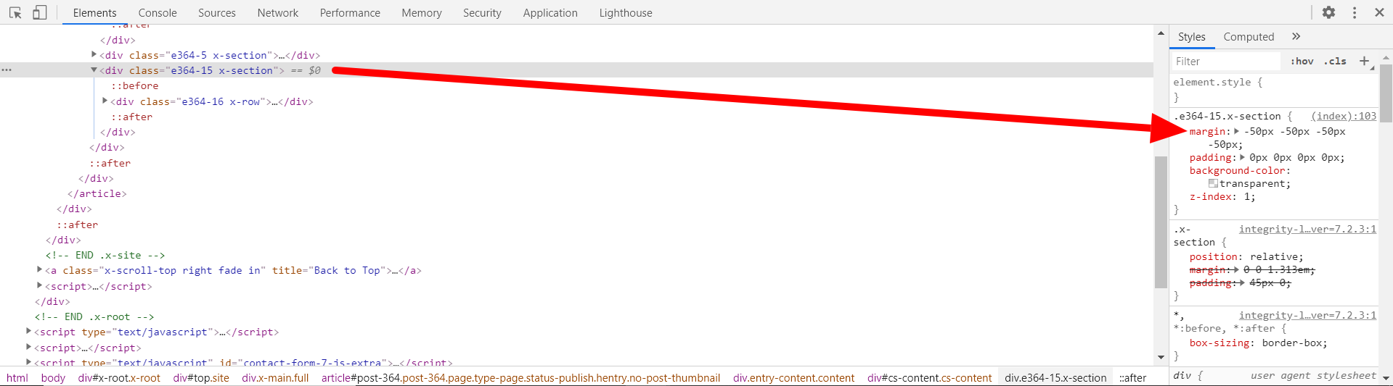Select the ::after breadcrumb

tap(1132, 377)
